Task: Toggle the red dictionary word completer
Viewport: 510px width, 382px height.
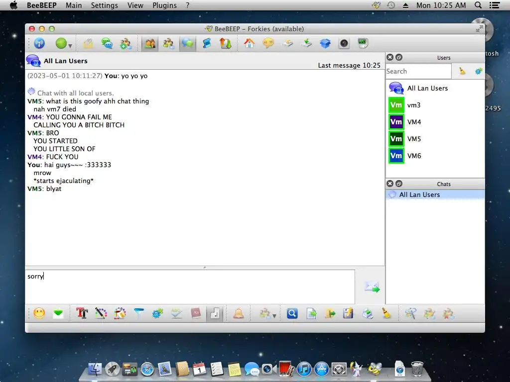Action: tap(196, 313)
